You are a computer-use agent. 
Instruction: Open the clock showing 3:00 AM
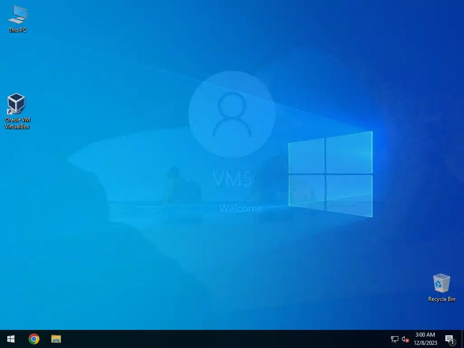(x=425, y=339)
